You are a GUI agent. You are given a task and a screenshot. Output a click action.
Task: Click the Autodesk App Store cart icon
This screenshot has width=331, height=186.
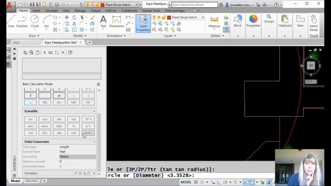(x=258, y=5)
